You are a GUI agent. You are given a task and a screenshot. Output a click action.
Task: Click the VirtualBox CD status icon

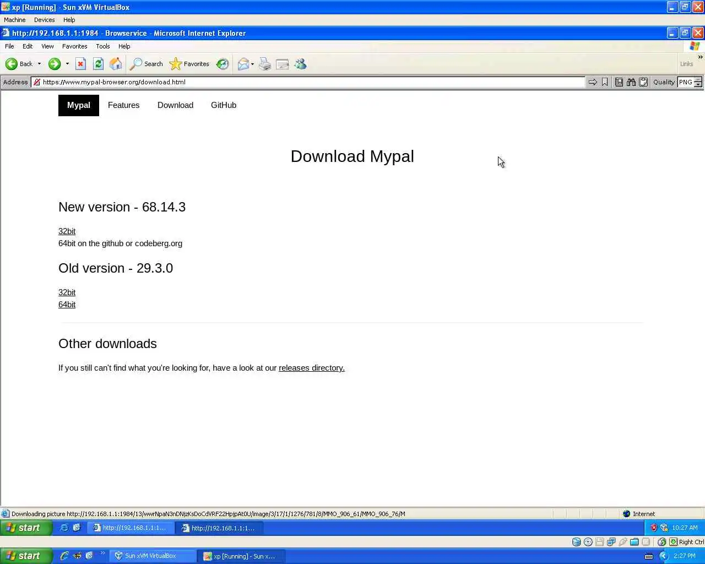click(588, 542)
